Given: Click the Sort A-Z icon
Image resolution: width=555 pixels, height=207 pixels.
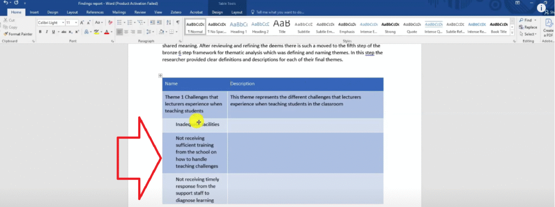Looking at the screenshot, I should click(x=169, y=23).
